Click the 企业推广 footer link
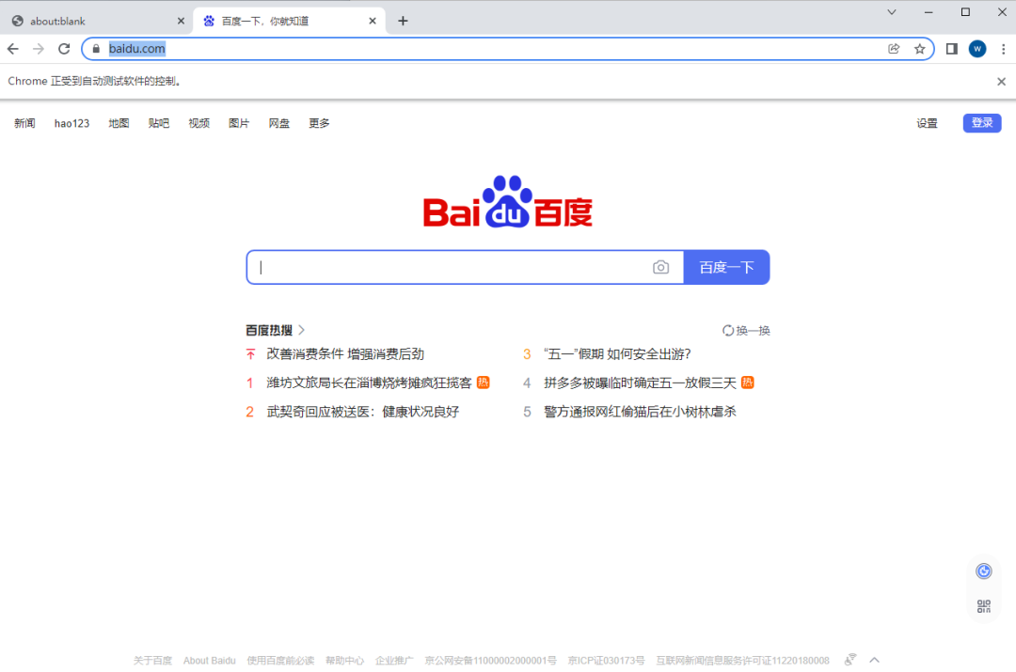 394,661
